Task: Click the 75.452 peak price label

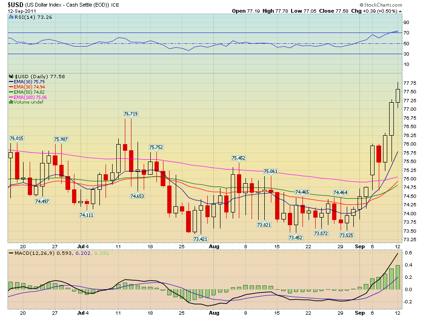Action: 238,158
